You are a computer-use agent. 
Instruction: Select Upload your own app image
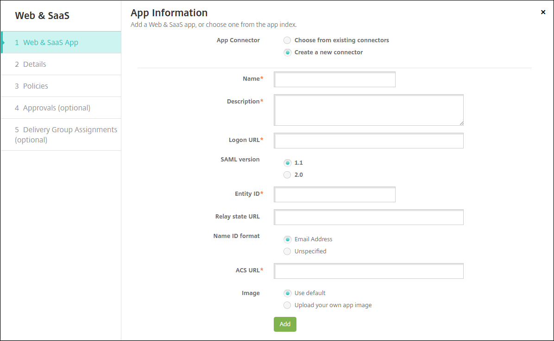click(287, 305)
